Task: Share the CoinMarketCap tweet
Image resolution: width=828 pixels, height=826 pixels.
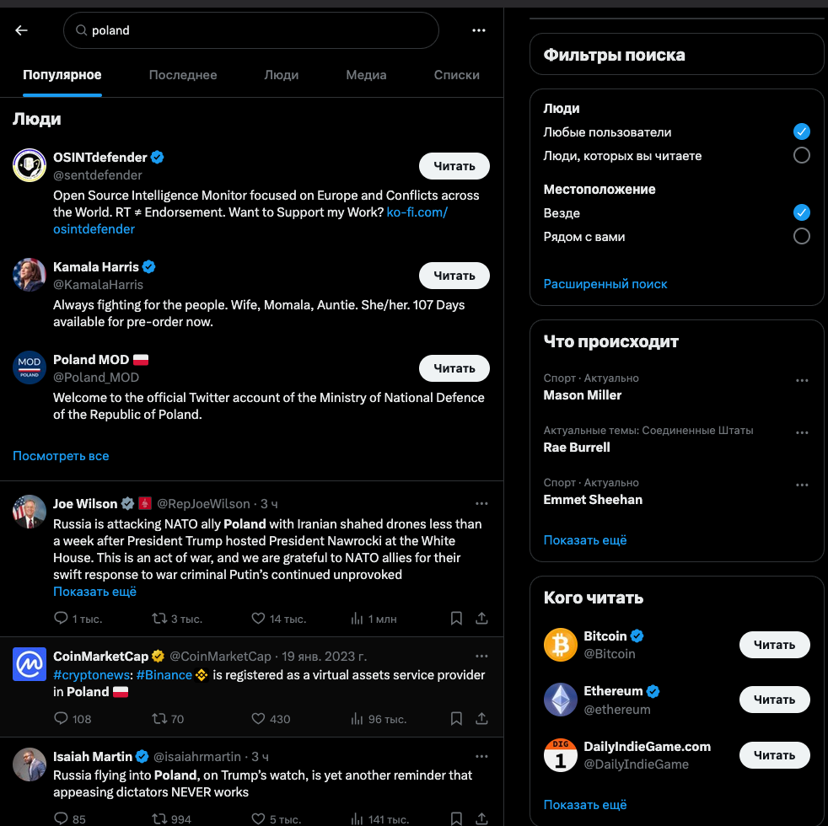Action: (x=481, y=718)
